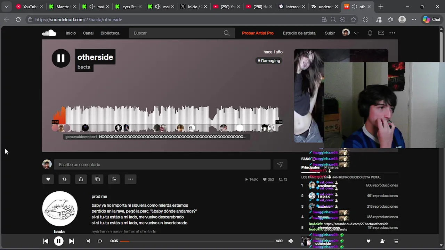Click the address bar URL
The width and height of the screenshot is (445, 250).
[x=79, y=20]
